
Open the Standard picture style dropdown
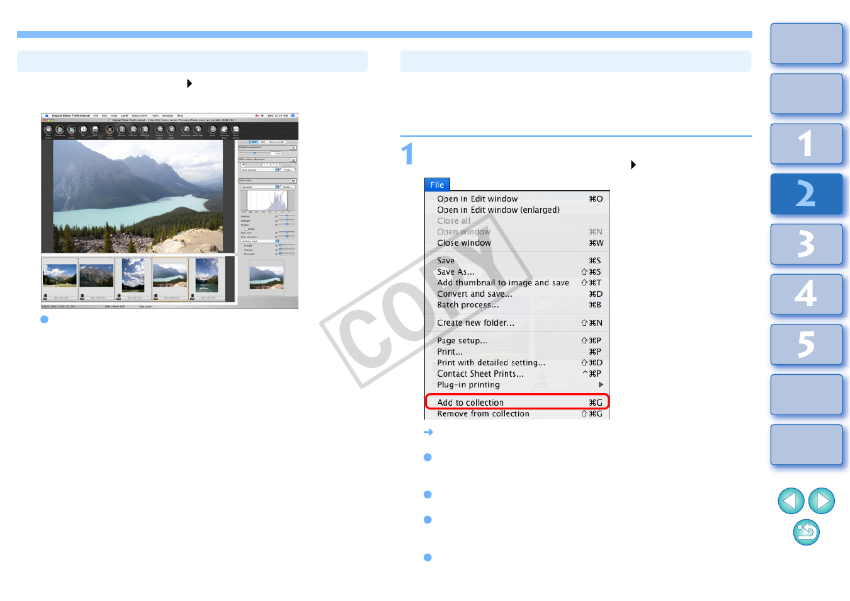[259, 187]
